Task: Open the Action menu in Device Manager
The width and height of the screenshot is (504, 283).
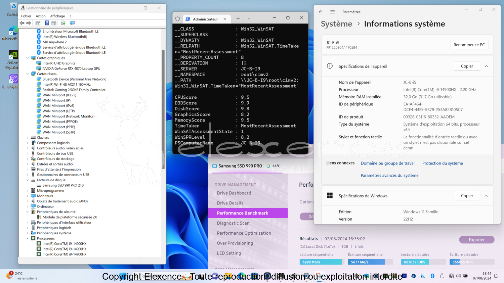Action: 41,16
